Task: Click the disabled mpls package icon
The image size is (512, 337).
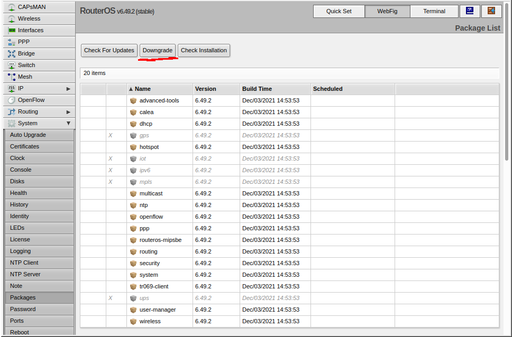Action: coord(133,182)
